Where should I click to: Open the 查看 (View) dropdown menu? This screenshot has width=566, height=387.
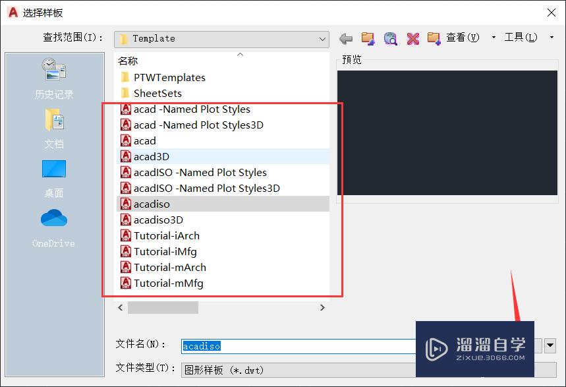click(462, 37)
